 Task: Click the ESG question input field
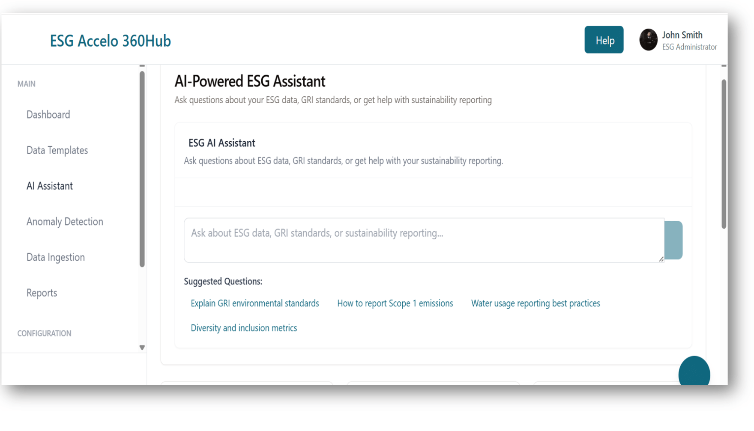(x=423, y=240)
